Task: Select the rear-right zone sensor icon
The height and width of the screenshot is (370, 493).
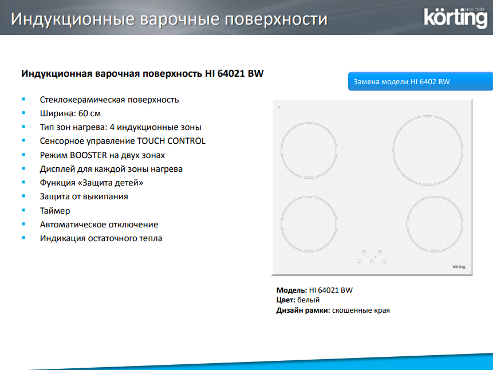Action: pyautogui.click(x=381, y=252)
